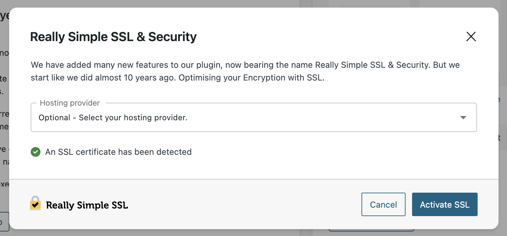This screenshot has width=507, height=236.
Task: Click the Really Simple SSL logo text
Action: point(87,205)
